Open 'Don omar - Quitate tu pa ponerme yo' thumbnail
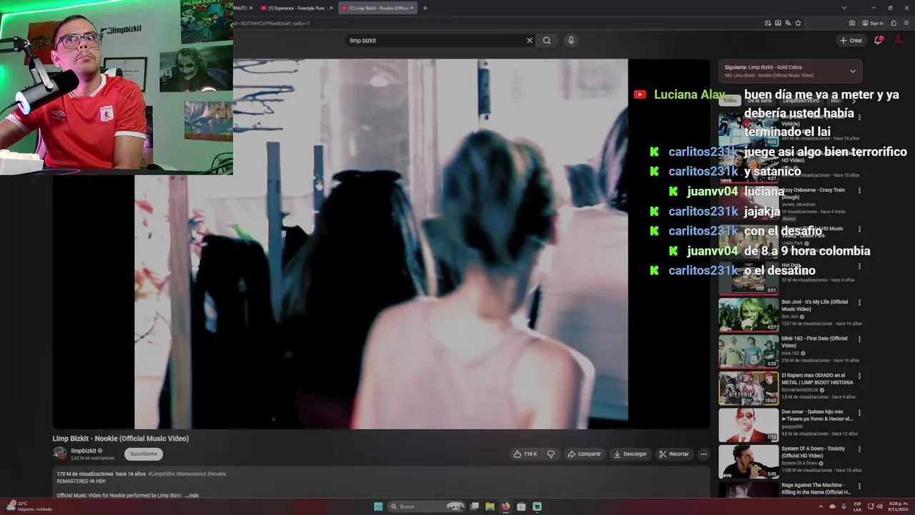The image size is (915, 515). pyautogui.click(x=748, y=425)
